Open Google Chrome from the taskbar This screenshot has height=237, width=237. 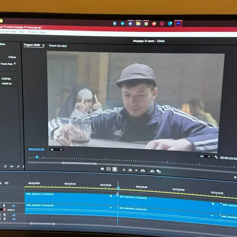click(x=146, y=24)
